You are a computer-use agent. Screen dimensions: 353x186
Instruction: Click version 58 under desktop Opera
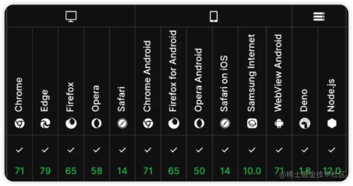click(96, 171)
